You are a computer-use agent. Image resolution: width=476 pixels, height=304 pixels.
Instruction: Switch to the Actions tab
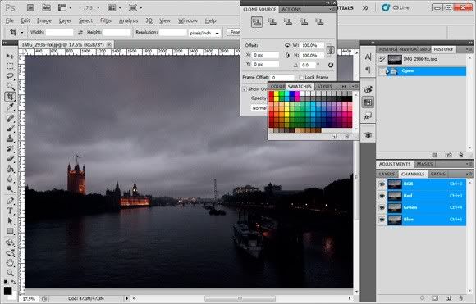click(291, 9)
